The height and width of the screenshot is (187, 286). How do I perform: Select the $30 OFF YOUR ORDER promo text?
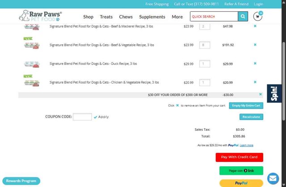coord(178,95)
